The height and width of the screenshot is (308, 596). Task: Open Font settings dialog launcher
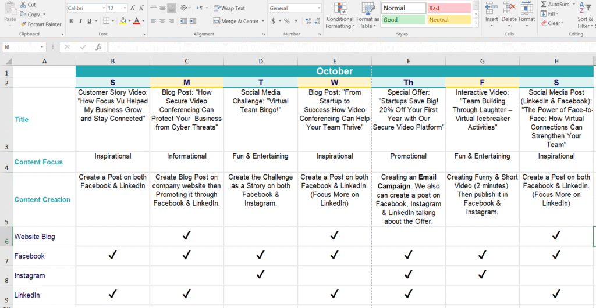coord(144,34)
